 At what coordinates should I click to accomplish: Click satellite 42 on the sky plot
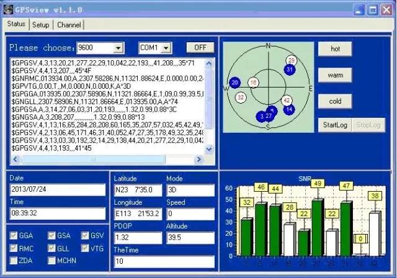point(287,101)
